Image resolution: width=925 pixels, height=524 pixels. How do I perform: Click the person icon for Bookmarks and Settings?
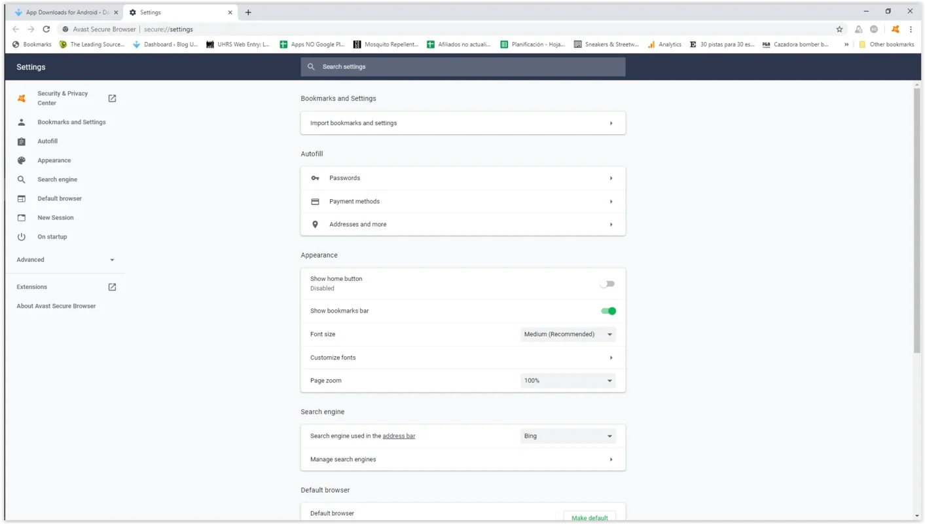[22, 122]
